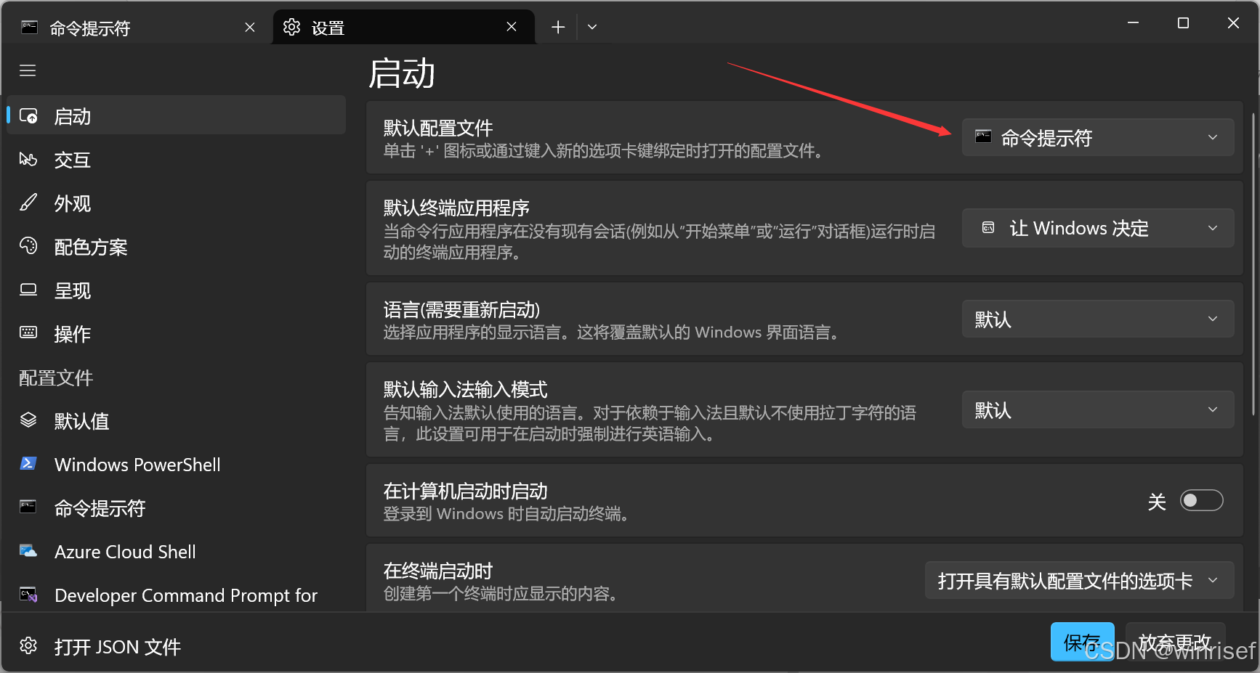1260x673 pixels.
Task: Open 命令提示符 profile settings in sidebar
Action: coord(177,508)
